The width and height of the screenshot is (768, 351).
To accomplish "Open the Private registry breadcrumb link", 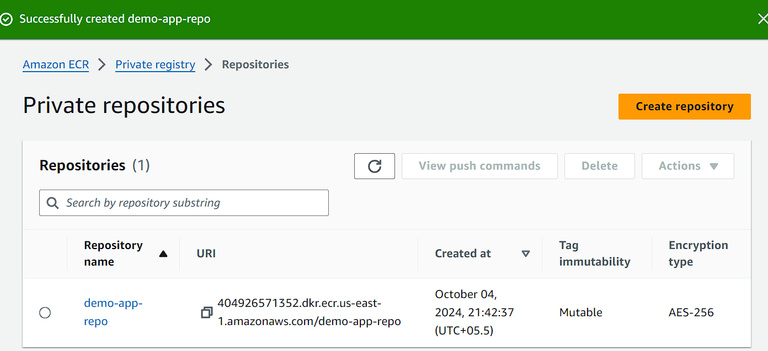I will [x=155, y=64].
